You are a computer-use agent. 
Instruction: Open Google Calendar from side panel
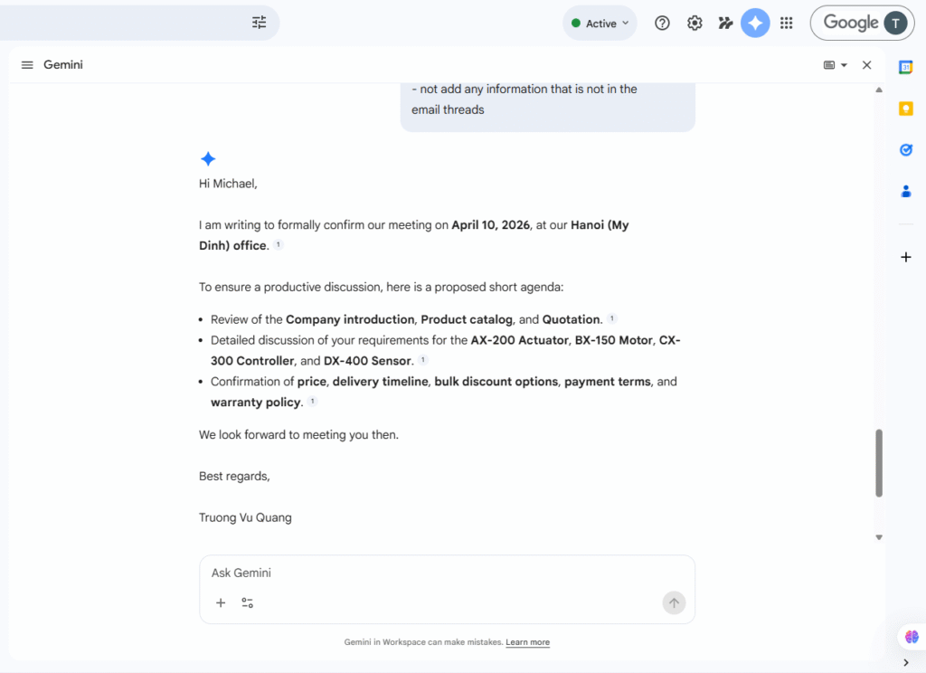pos(905,67)
